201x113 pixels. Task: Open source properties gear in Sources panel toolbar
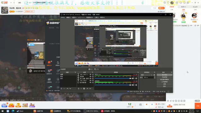84,89
